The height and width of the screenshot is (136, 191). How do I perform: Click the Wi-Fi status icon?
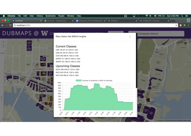tap(147, 16)
